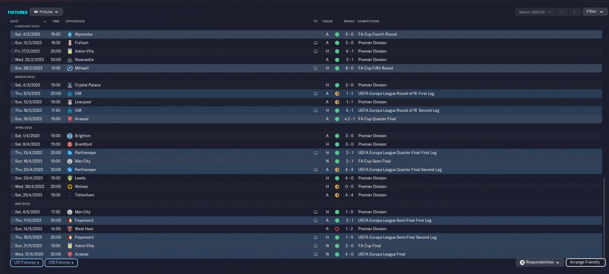Click Parthenope badge in 13/4/2023 row
Viewport: 609px width, 274px height.
70,153
